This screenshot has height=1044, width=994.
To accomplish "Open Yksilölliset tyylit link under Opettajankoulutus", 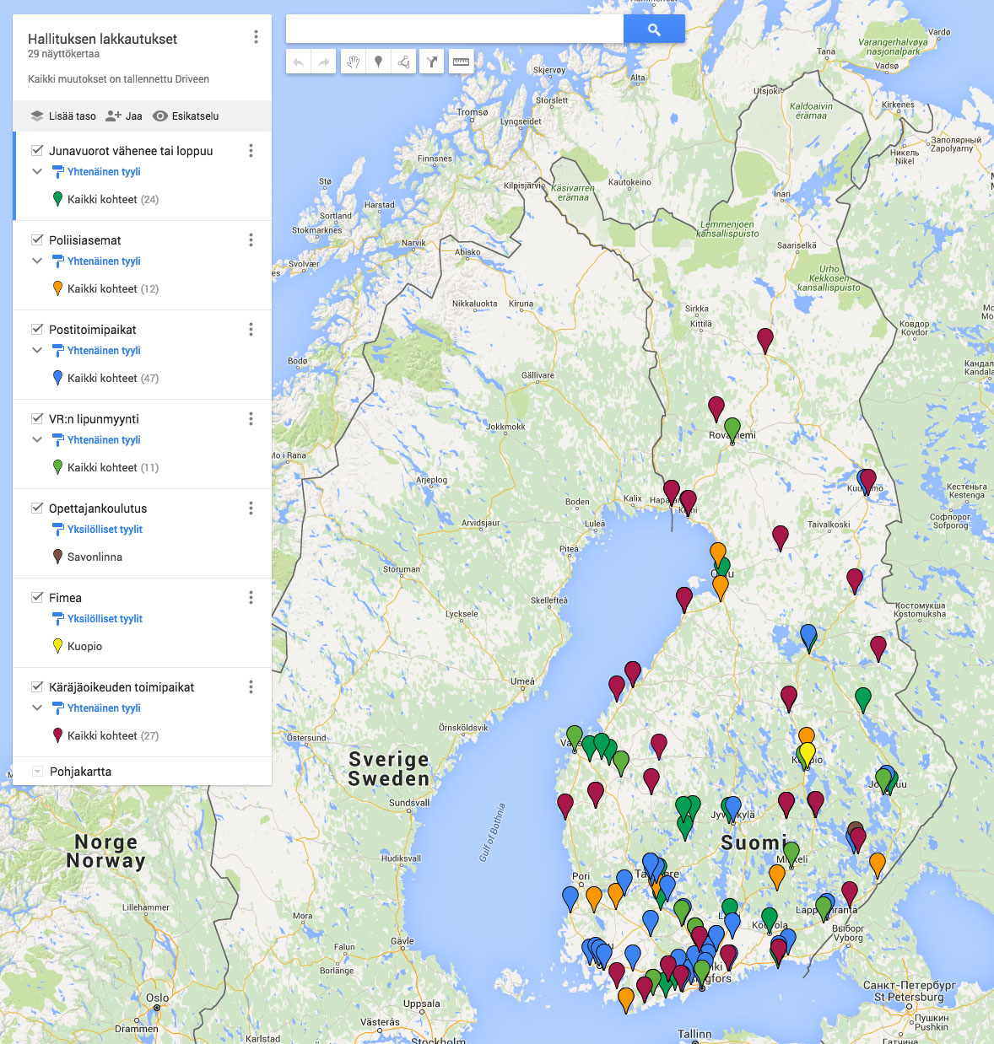I will pos(105,530).
